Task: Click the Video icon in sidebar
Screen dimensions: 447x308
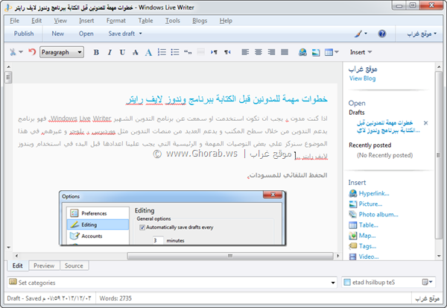Action: tap(353, 257)
